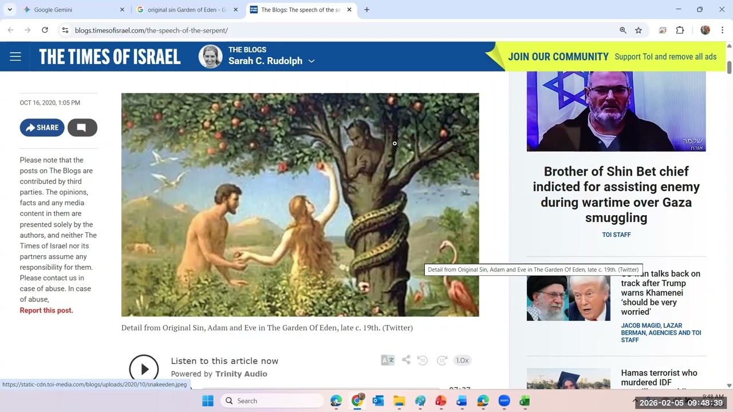Open Hamas terrorist who murdered IDF headline
This screenshot has height=412, width=733.
click(x=659, y=378)
